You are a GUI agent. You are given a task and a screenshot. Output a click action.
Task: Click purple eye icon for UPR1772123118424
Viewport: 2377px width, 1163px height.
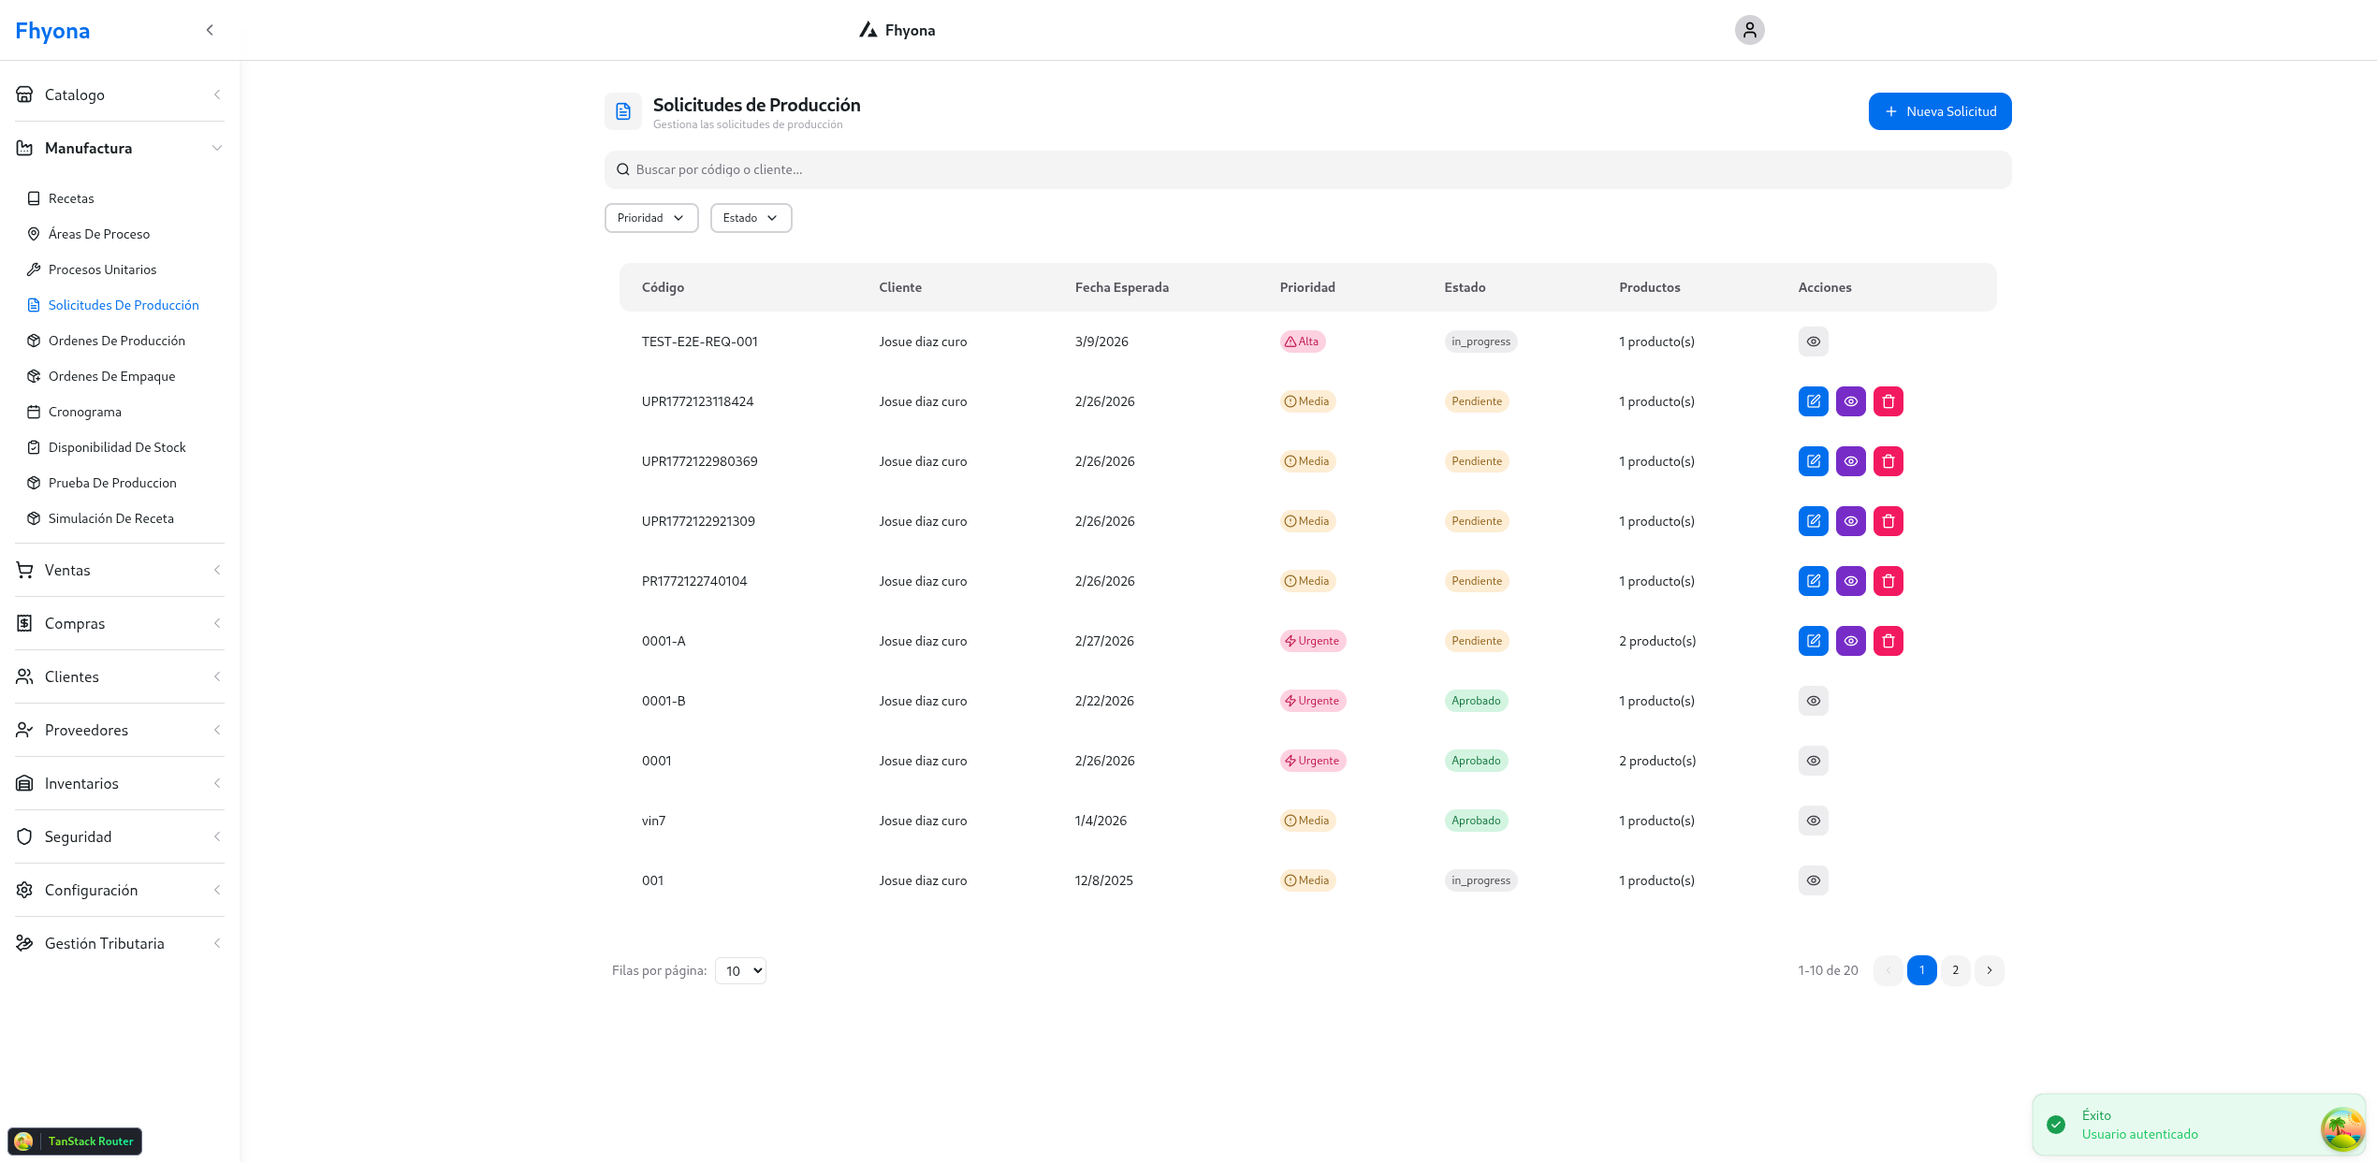[x=1850, y=401]
